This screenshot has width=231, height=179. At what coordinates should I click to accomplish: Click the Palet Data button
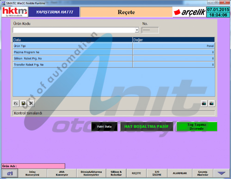(x=104, y=126)
